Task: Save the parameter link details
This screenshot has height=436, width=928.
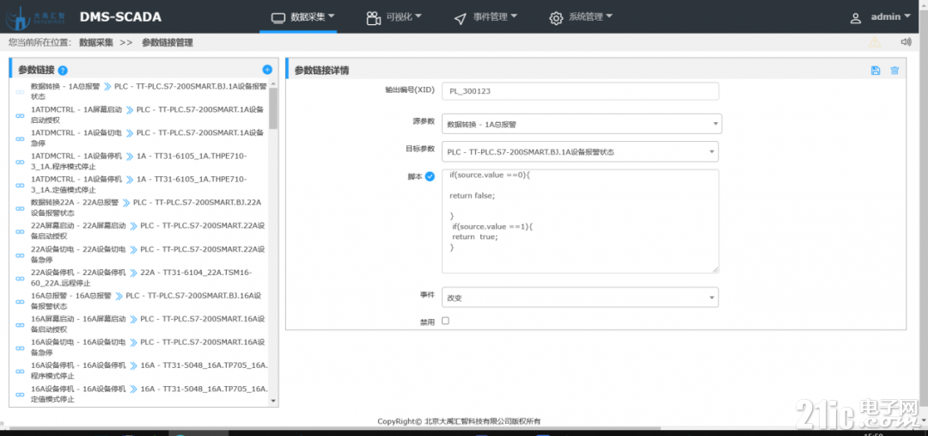Action: click(x=876, y=71)
